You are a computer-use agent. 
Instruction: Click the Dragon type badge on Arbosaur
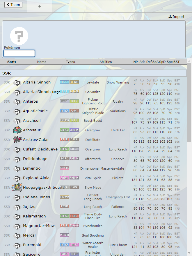coord(74,130)
